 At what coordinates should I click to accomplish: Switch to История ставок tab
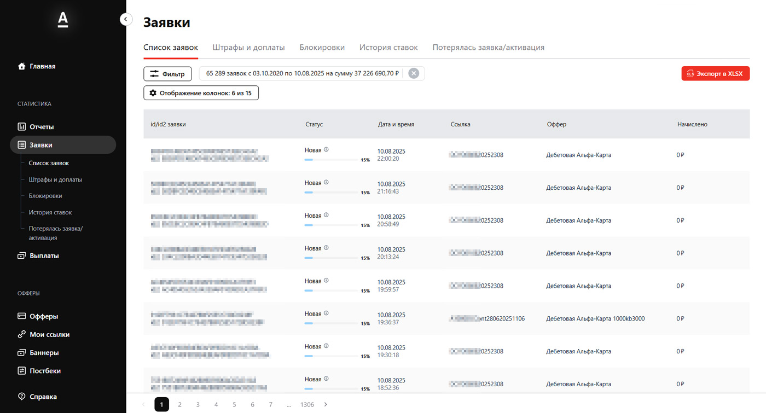click(x=388, y=48)
